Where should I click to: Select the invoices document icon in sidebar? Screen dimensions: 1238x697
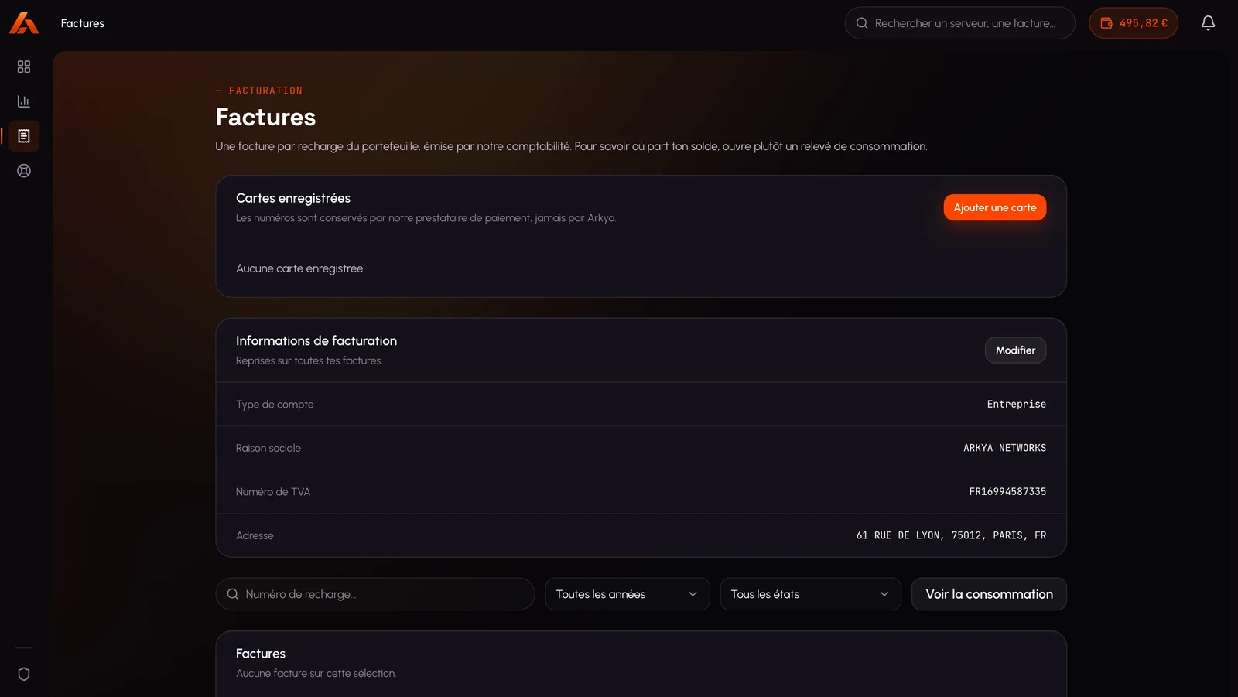(24, 136)
